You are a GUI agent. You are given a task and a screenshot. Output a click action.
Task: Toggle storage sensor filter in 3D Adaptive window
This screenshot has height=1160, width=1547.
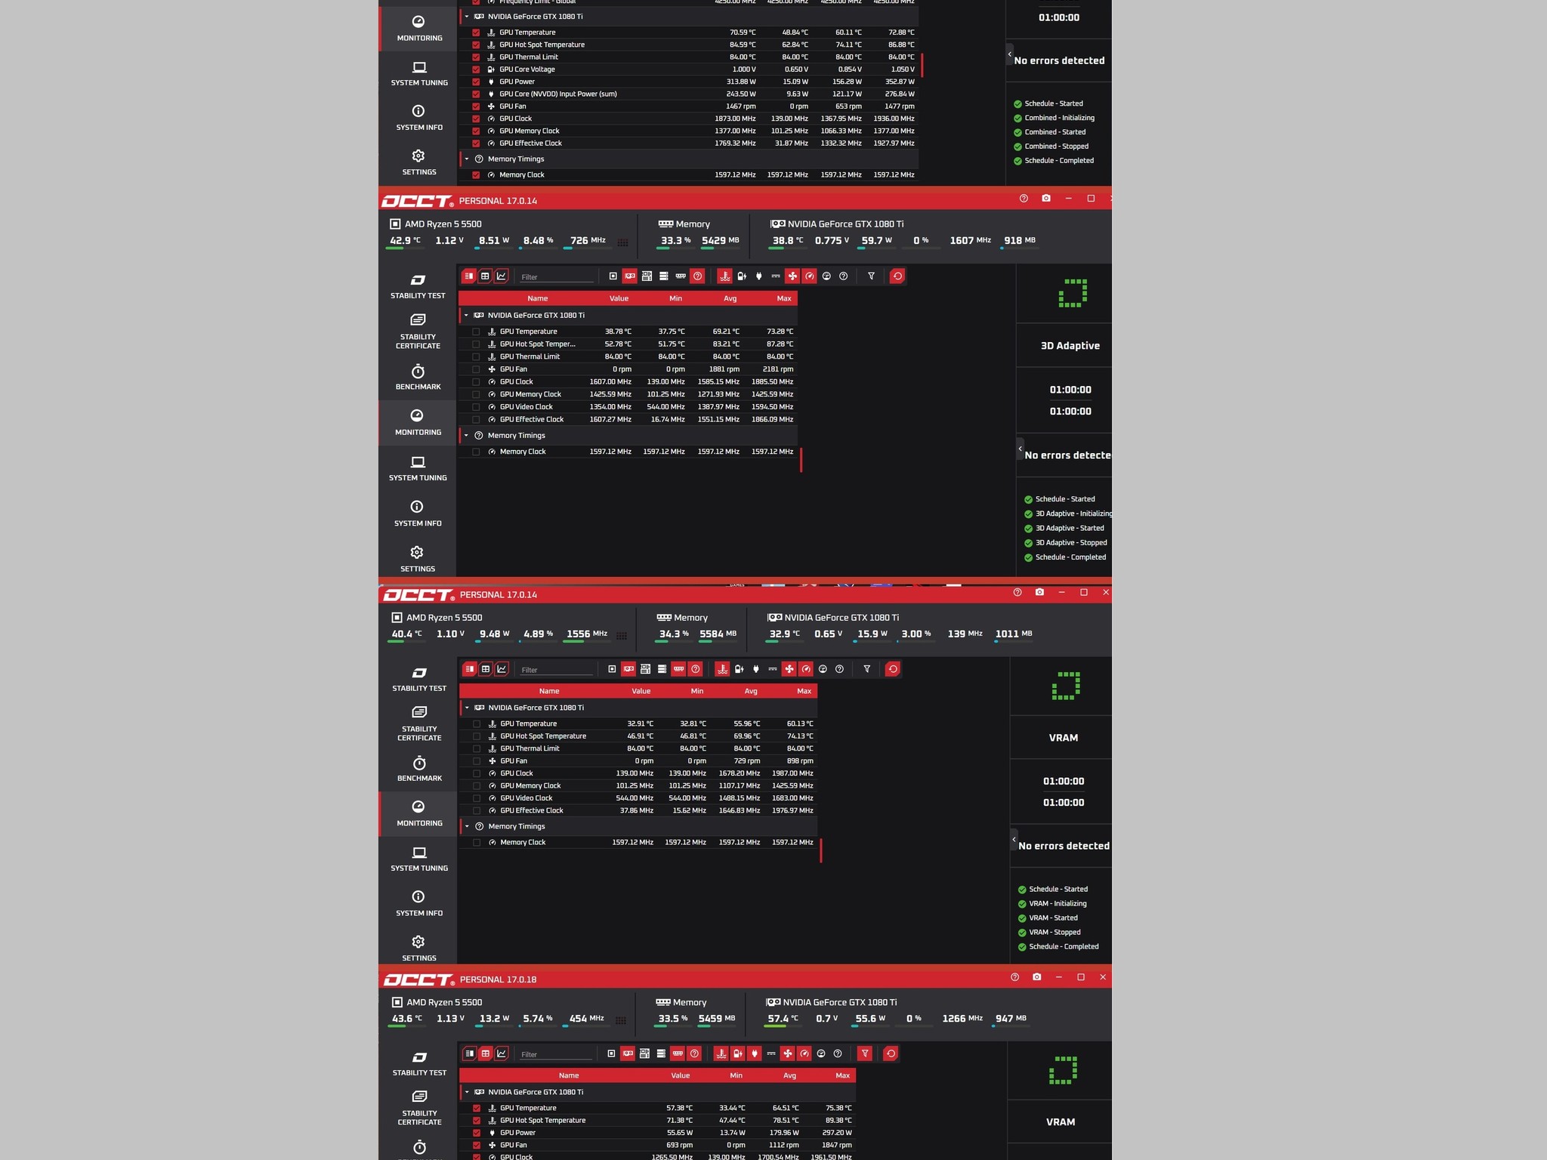663,276
